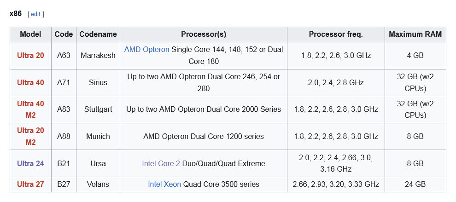Viewport: 456px width, 202px height.
Task: Click the Processor freq. column header
Action: pyautogui.click(x=336, y=35)
